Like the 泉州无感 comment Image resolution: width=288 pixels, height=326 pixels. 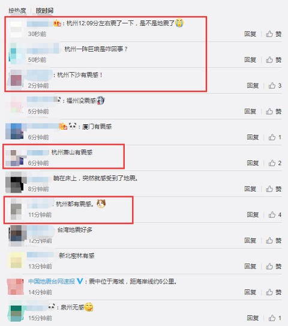275,318
